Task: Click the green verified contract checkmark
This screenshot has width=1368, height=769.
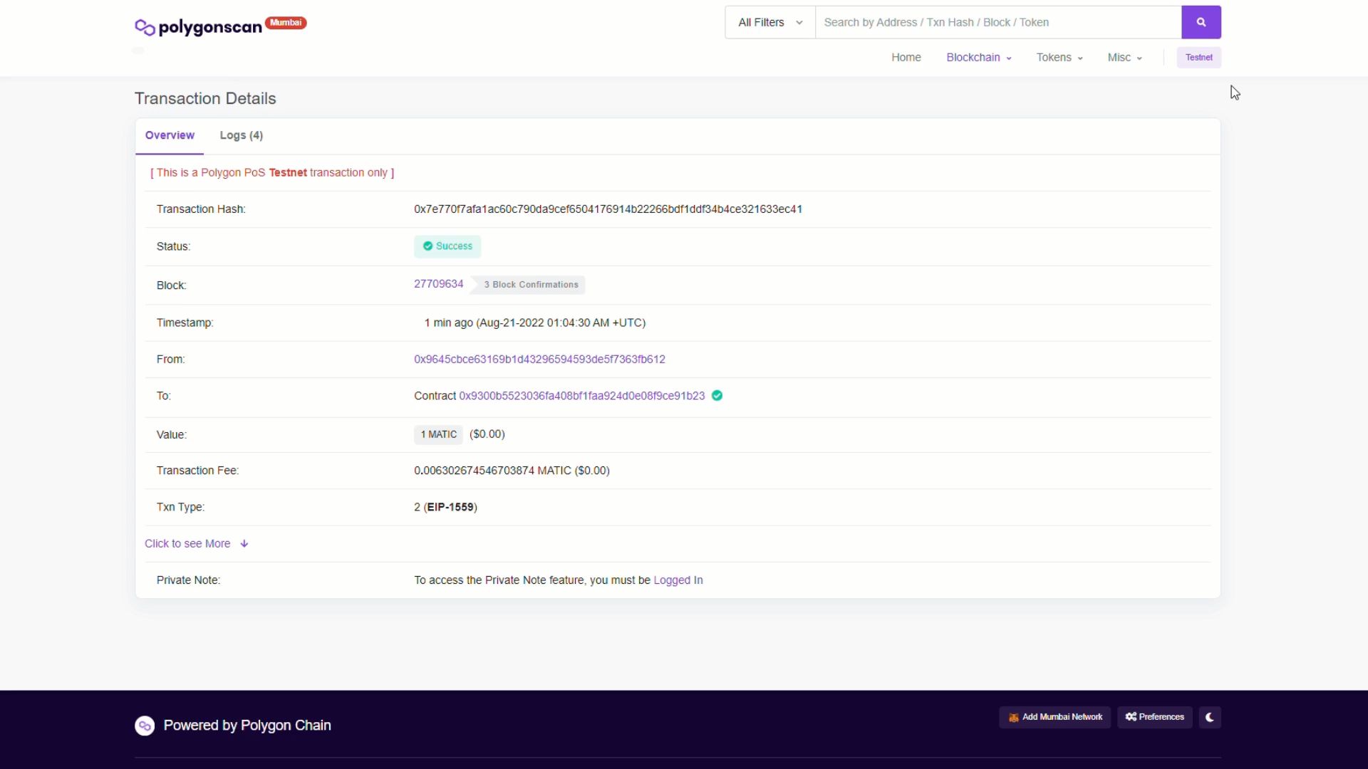Action: pyautogui.click(x=717, y=396)
